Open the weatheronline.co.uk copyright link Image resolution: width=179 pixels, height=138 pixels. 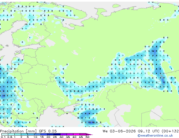[x=155, y=135]
